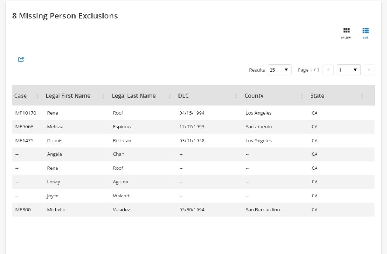This screenshot has width=387, height=254.
Task: Select the Michelle Valadez row
Action: point(56,209)
